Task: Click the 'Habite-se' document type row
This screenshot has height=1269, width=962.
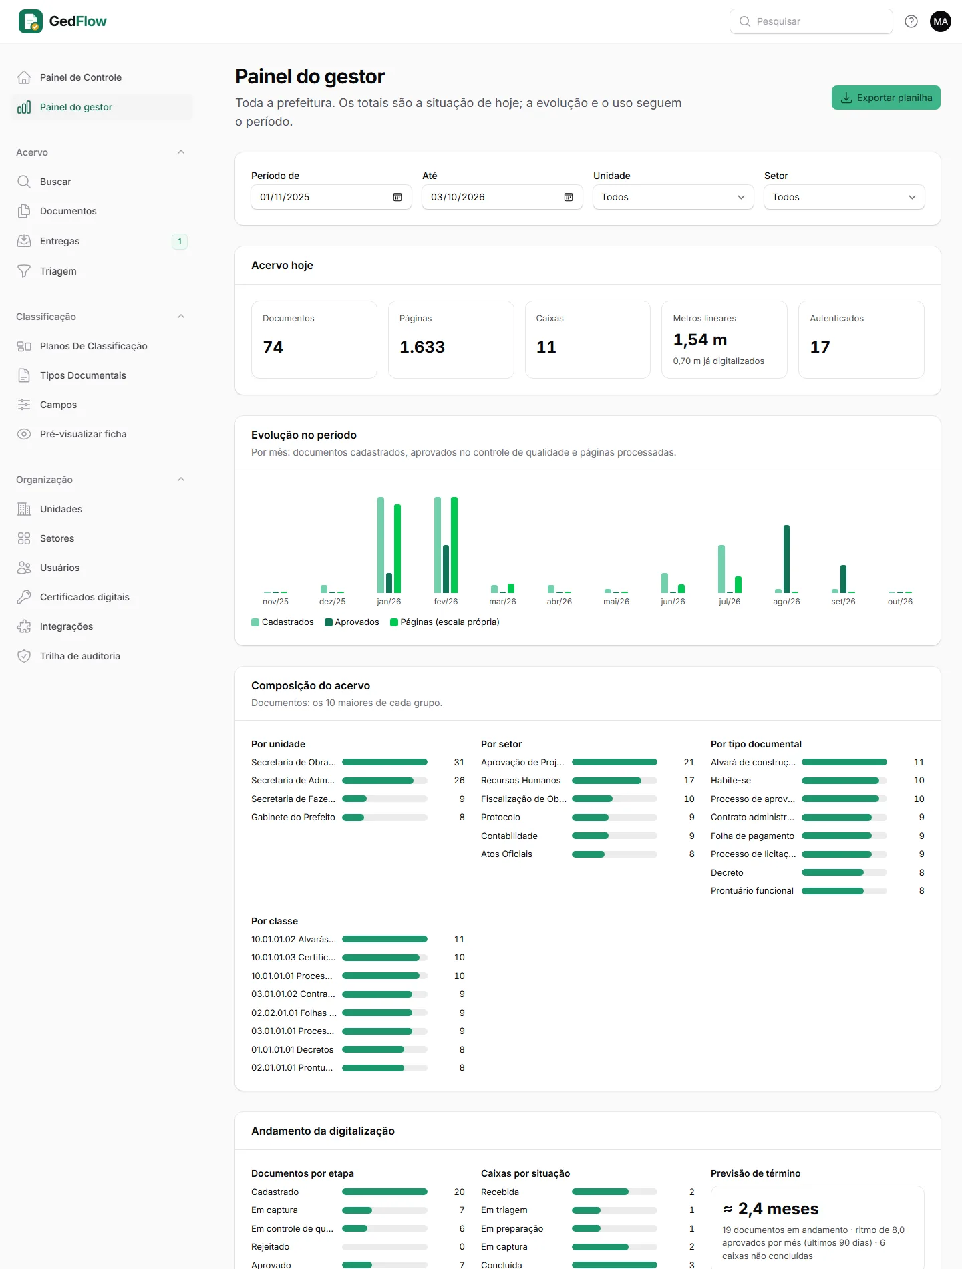Action: (x=818, y=780)
